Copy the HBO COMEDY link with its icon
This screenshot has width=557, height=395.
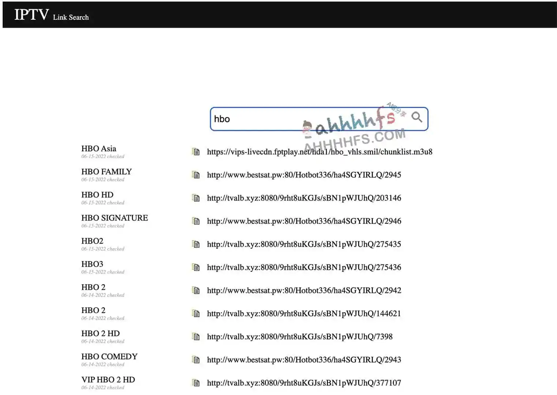[x=196, y=360]
